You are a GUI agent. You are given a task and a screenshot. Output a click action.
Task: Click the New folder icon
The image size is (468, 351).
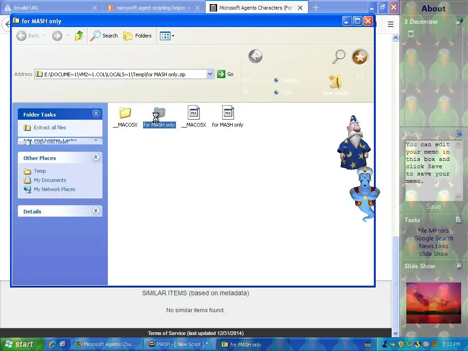pyautogui.click(x=335, y=85)
